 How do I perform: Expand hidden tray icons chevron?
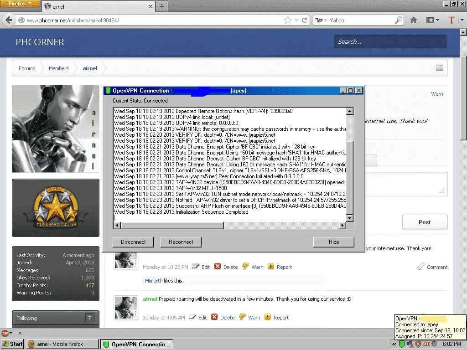pyautogui.click(x=394, y=345)
